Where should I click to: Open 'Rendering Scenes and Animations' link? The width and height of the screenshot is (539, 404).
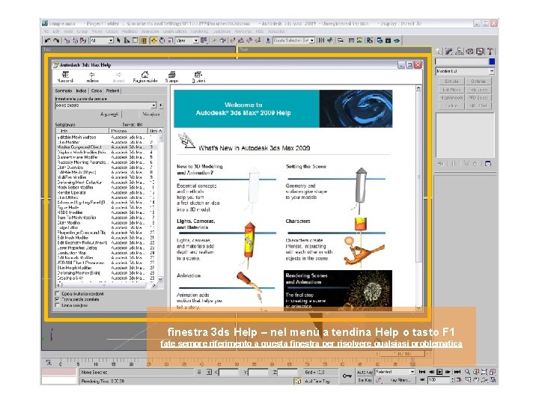(306, 278)
